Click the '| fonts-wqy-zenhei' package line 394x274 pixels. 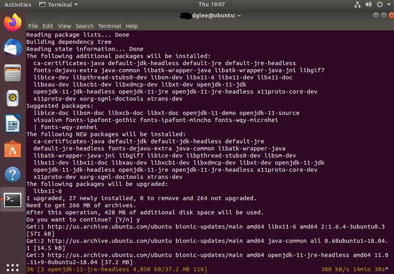click(65, 127)
